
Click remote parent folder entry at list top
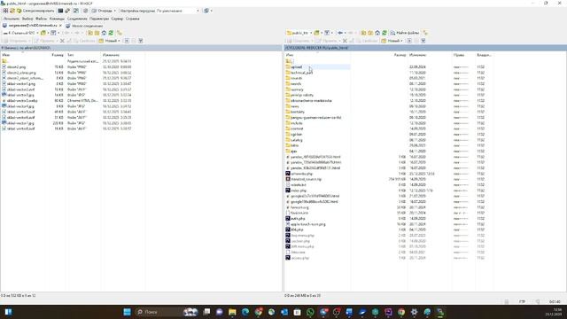click(289, 61)
